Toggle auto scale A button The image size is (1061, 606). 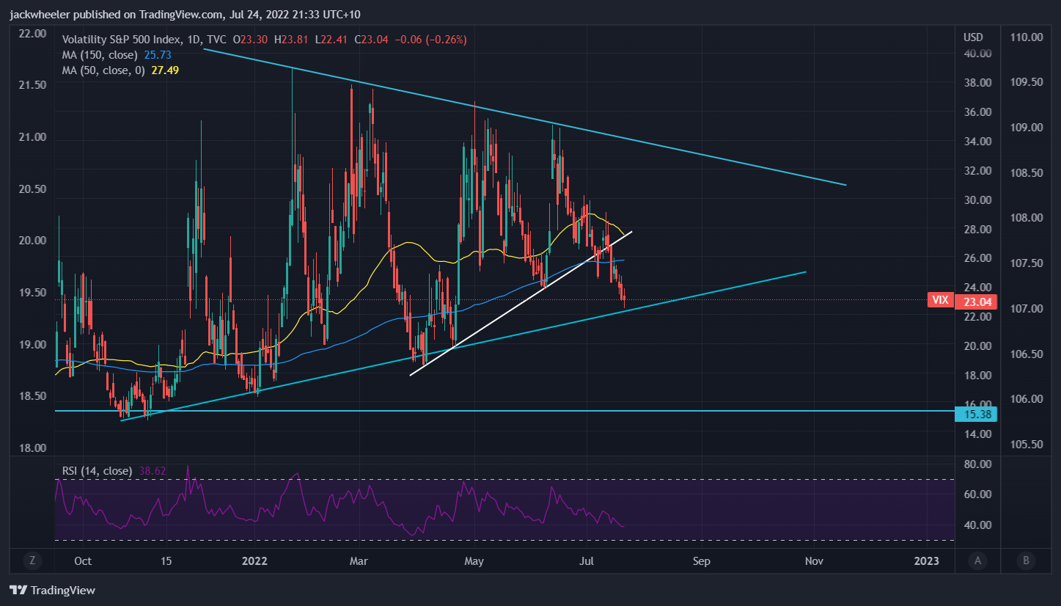tap(977, 561)
